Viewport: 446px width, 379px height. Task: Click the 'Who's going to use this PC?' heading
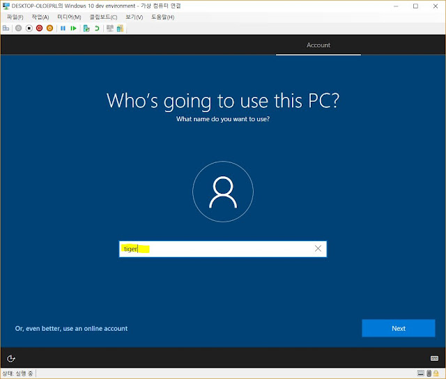tap(223, 101)
